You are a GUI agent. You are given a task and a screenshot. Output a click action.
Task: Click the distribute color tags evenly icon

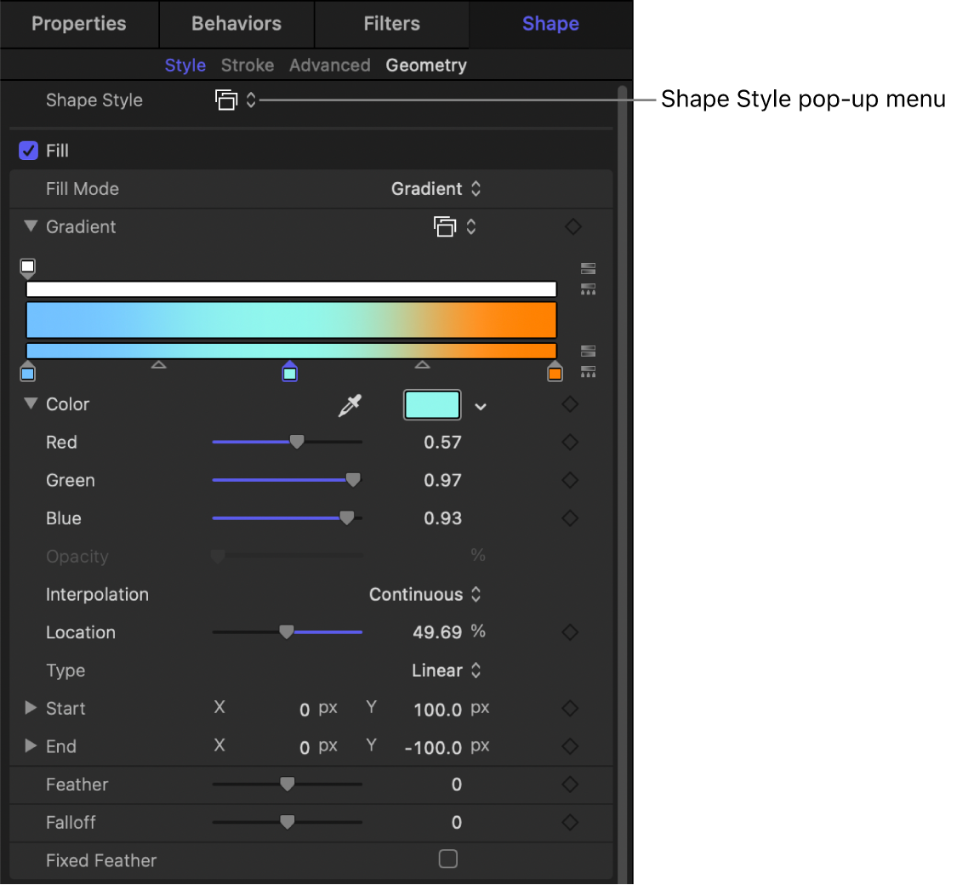(x=588, y=372)
